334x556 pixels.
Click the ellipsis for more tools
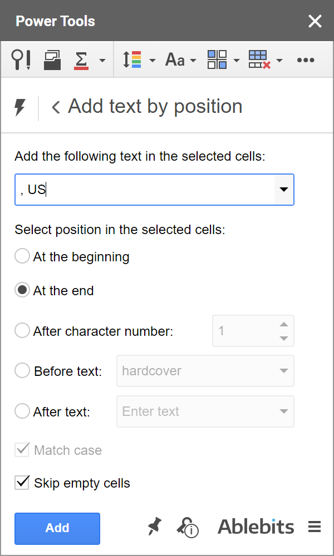[x=306, y=59]
